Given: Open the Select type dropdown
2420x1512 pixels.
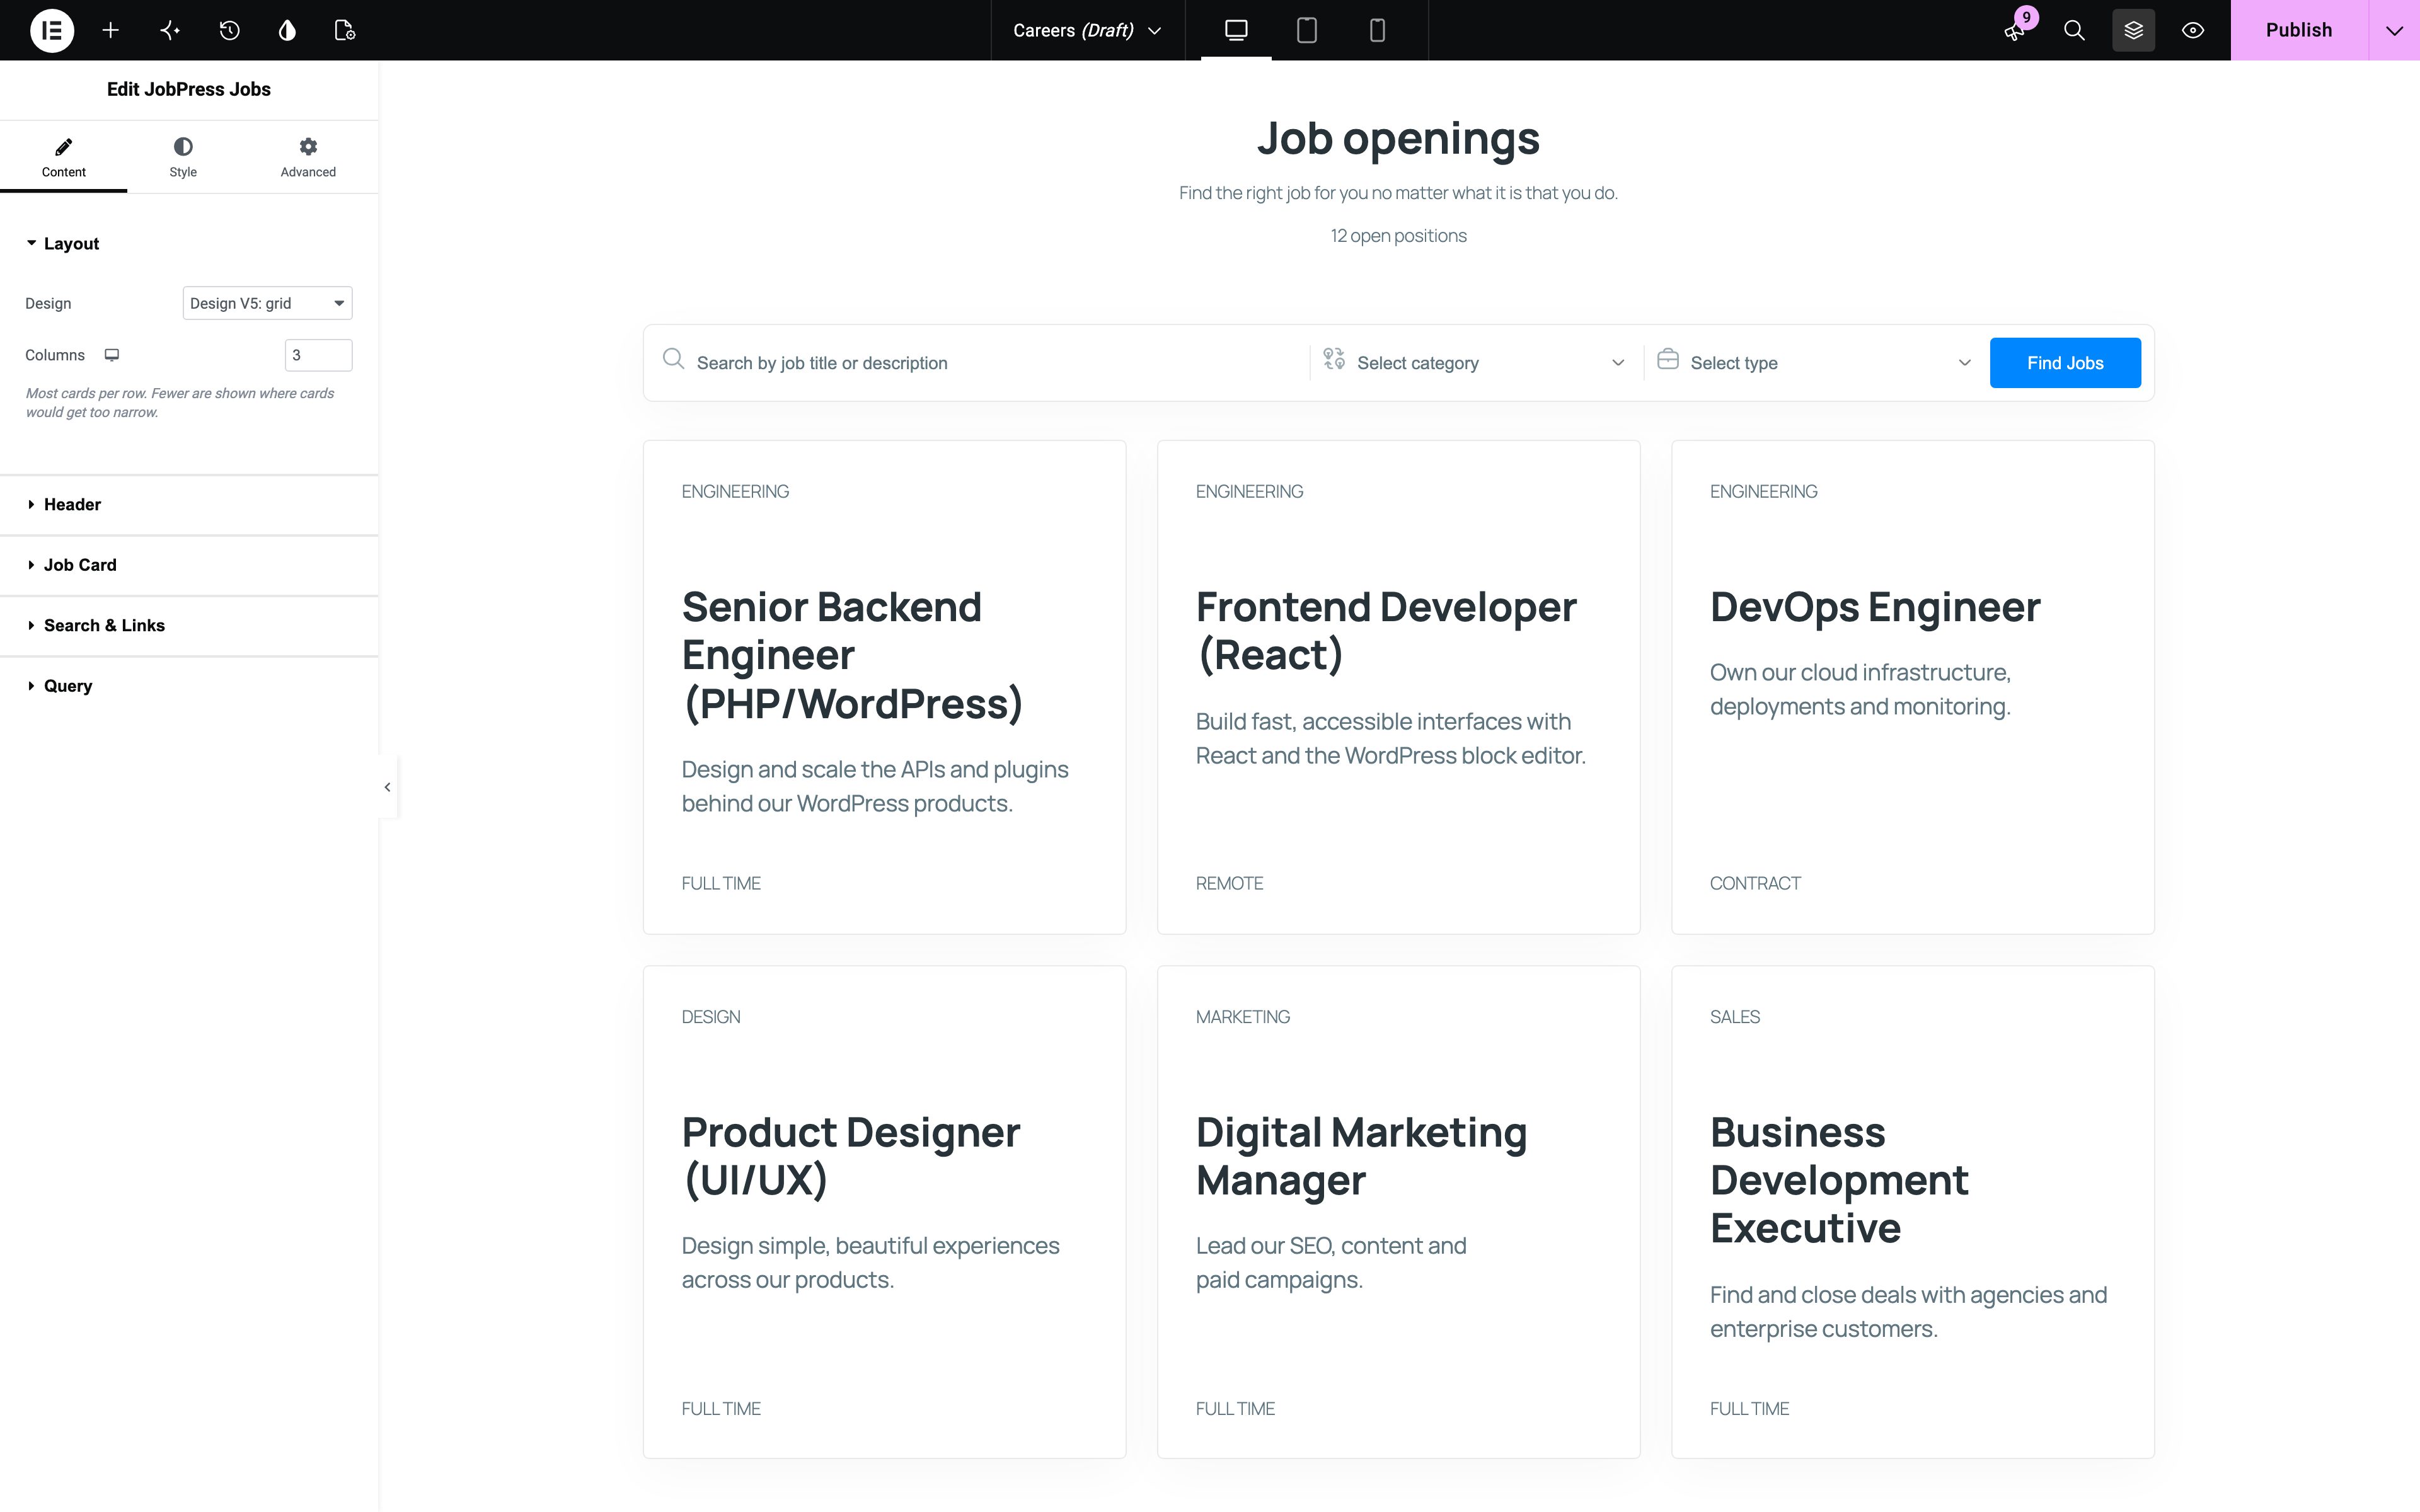Looking at the screenshot, I should (x=1814, y=363).
